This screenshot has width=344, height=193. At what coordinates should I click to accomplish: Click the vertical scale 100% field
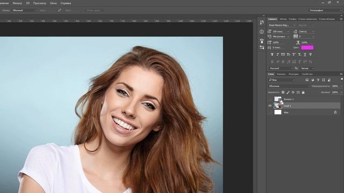coord(279,42)
